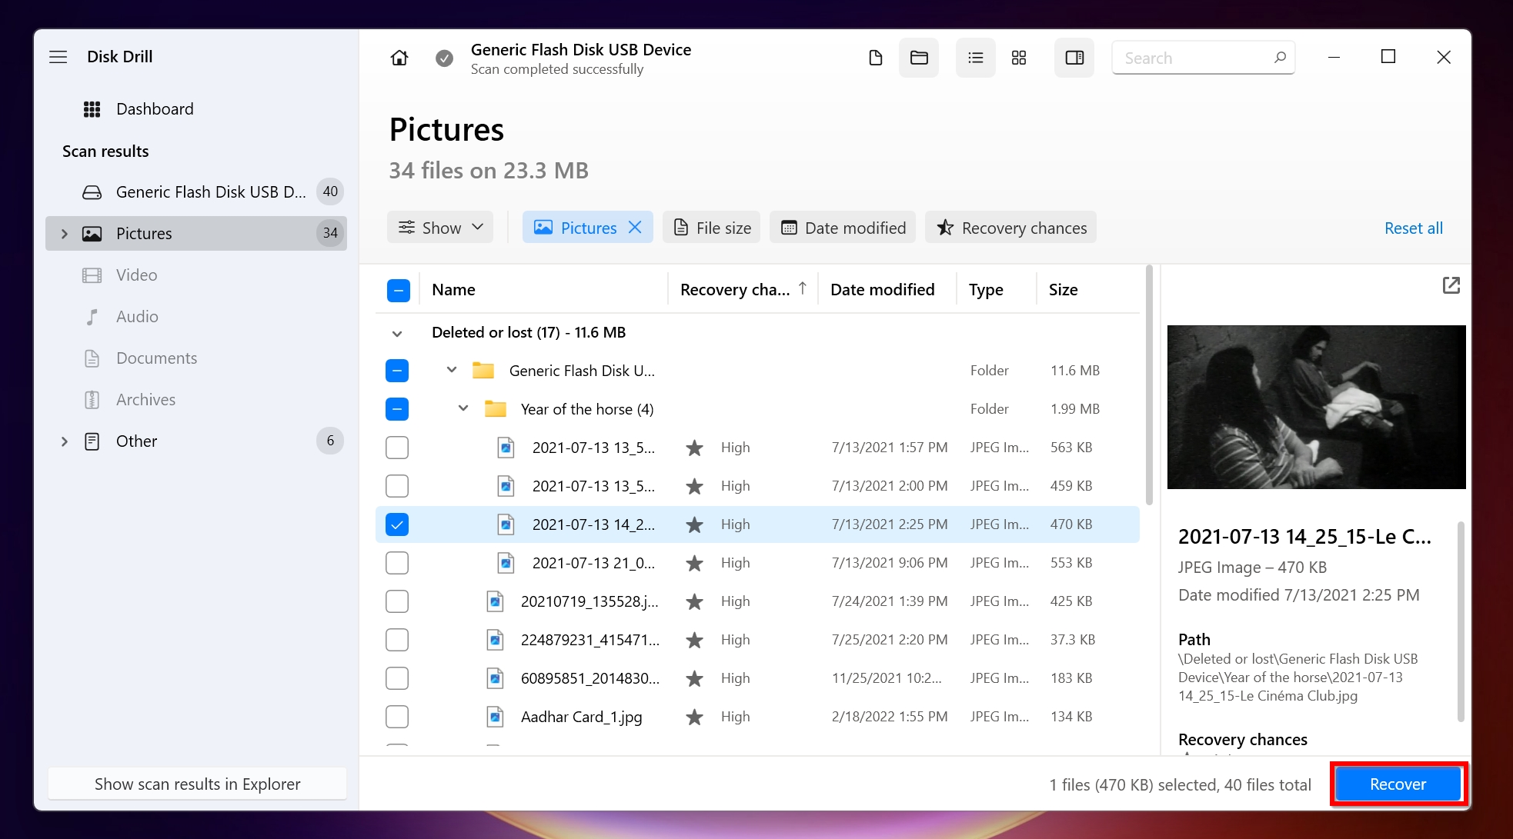This screenshot has height=839, width=1513.
Task: Switch to file view icon in toolbar
Action: pos(876,58)
